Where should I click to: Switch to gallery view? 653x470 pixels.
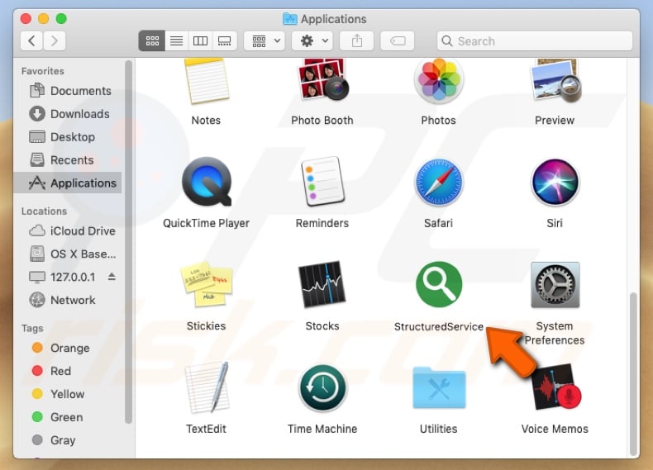coord(225,40)
